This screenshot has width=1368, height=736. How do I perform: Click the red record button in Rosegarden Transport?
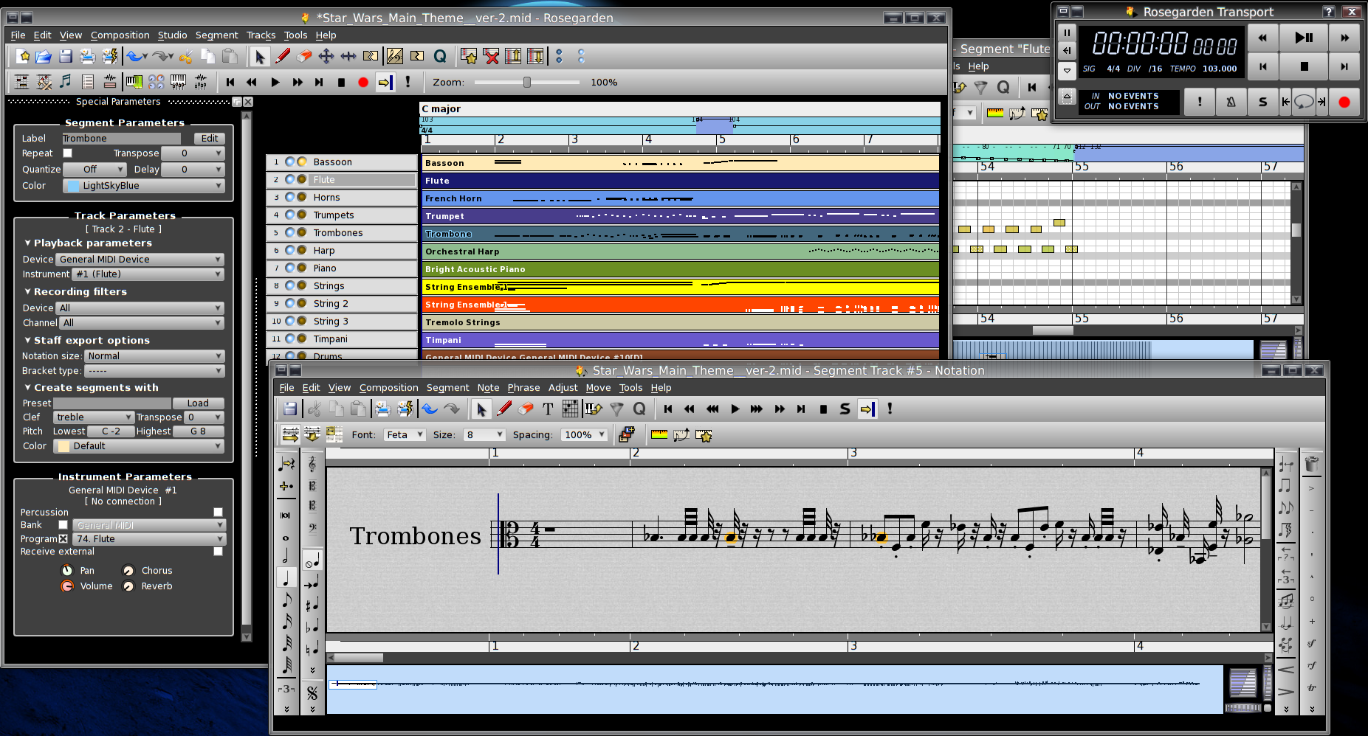pyautogui.click(x=1344, y=102)
